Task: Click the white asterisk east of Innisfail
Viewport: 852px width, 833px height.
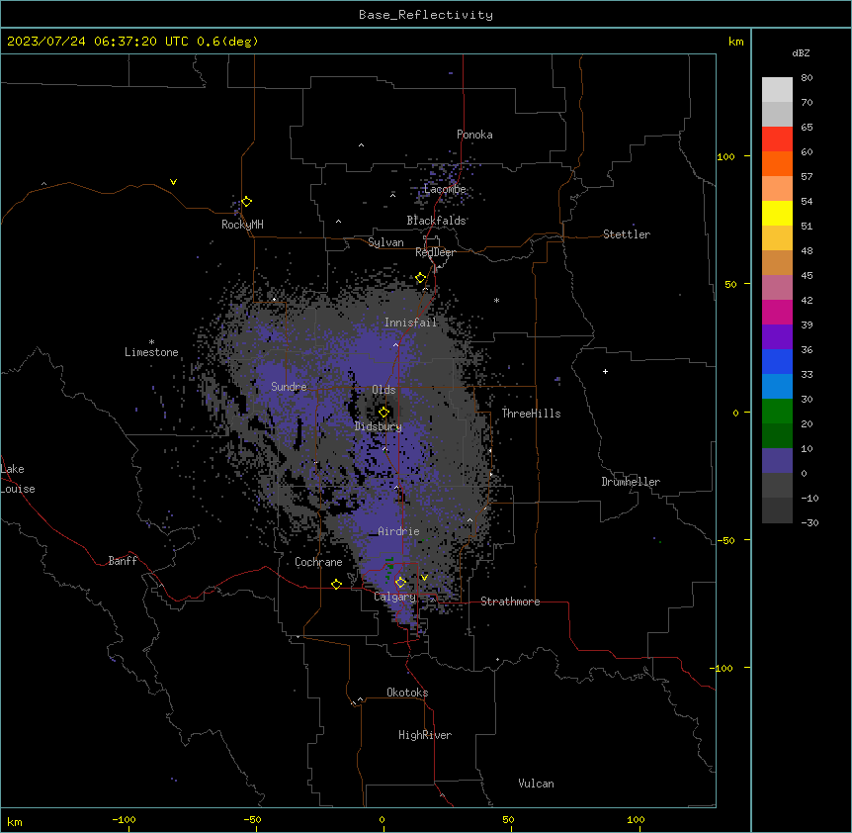Action: pyautogui.click(x=496, y=300)
